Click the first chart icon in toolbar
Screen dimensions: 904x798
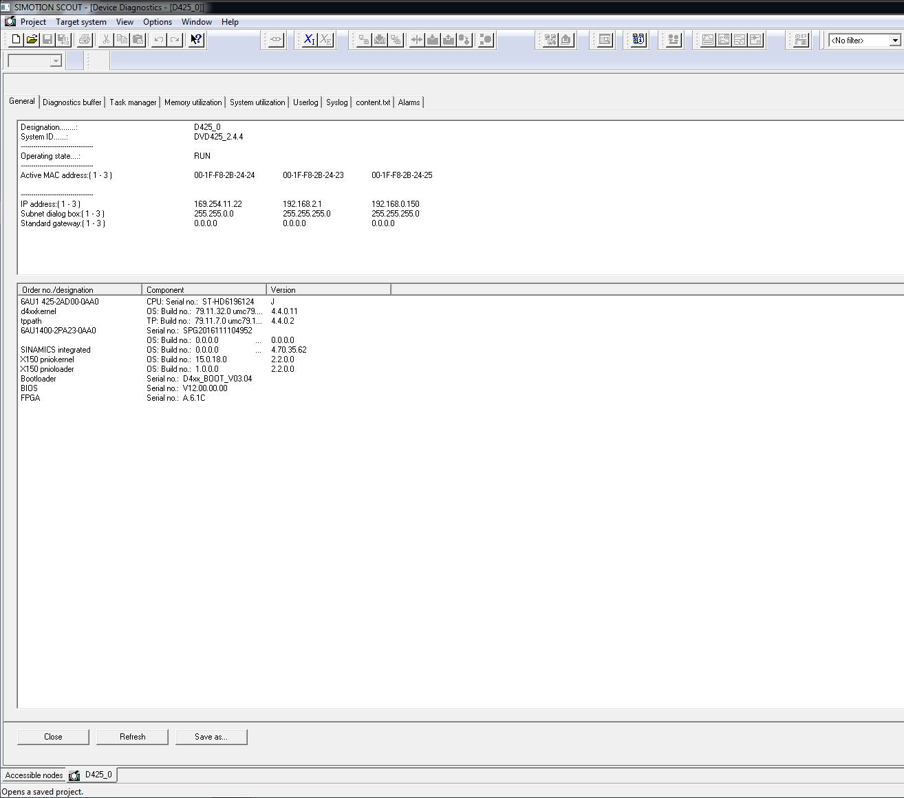pyautogui.click(x=708, y=40)
